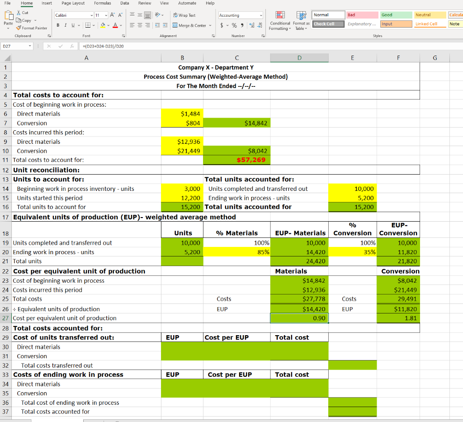This screenshot has height=422, width=463.
Task: Open the font size dropdown
Action: pyautogui.click(x=106, y=15)
